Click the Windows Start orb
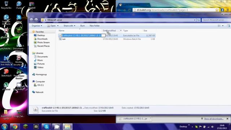Image resolution: width=231 pixels, height=130 pixels. click(x=4, y=127)
